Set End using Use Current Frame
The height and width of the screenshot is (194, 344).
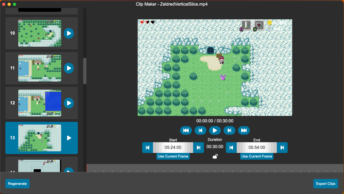tap(257, 156)
